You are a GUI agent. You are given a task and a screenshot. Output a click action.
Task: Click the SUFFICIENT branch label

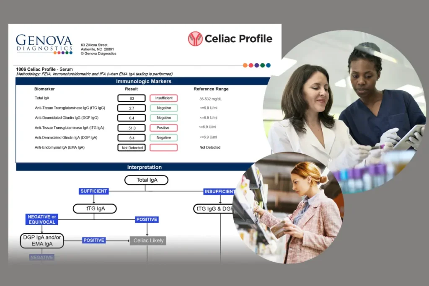(94, 191)
